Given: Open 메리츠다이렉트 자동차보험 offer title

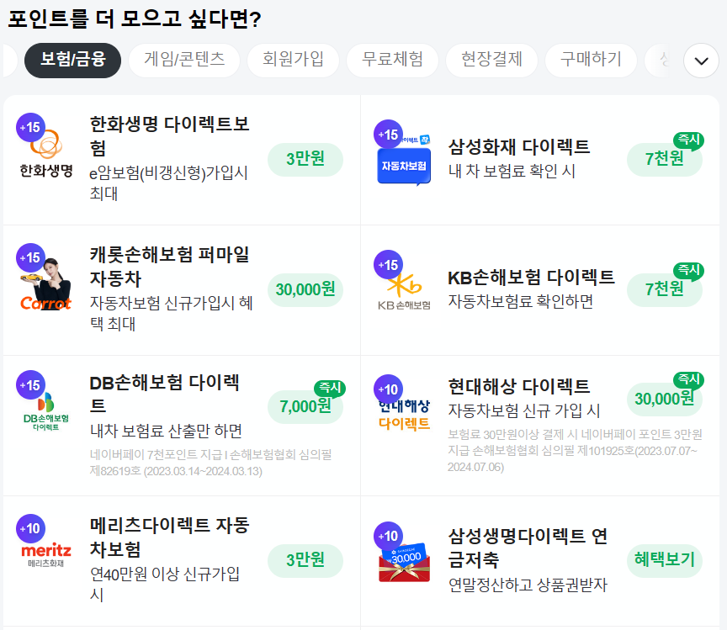Looking at the screenshot, I should [x=169, y=537].
